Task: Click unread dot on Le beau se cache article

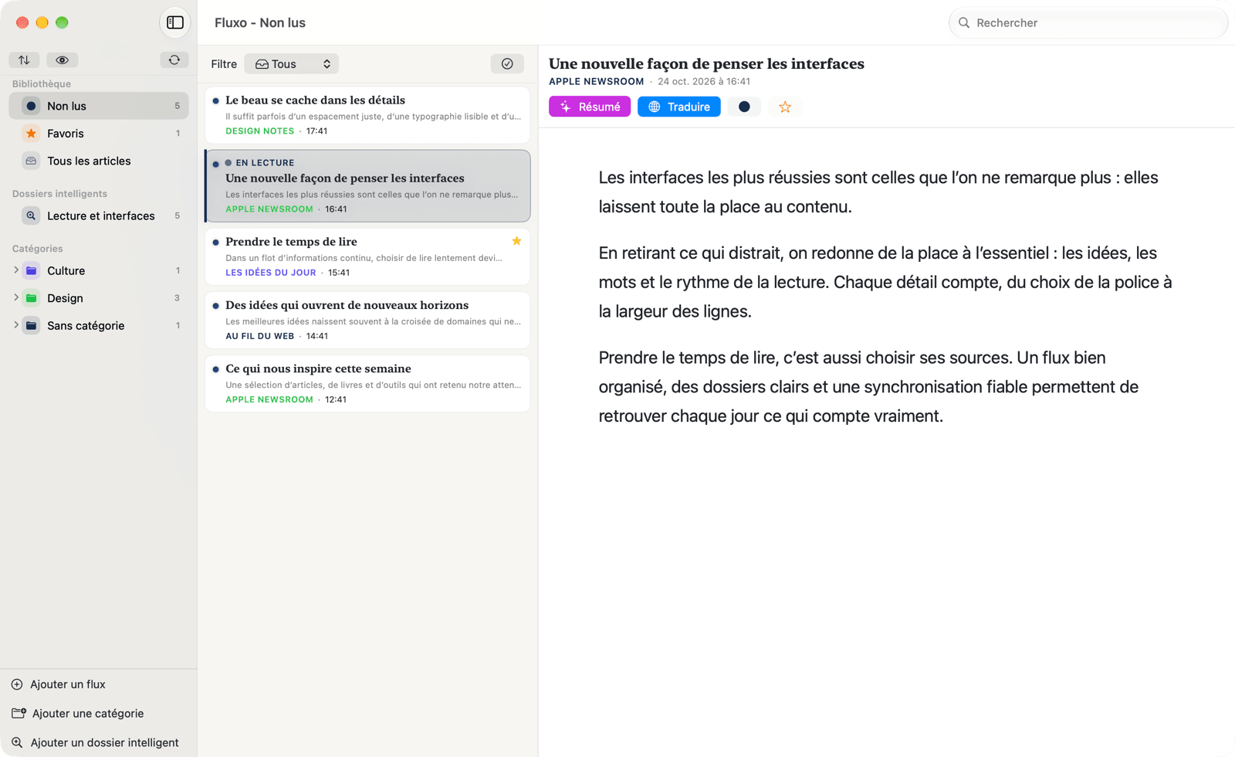Action: (x=215, y=100)
